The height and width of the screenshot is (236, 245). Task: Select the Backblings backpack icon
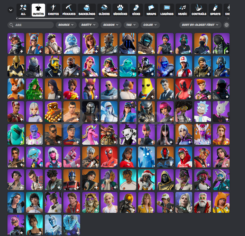pos(87,10)
